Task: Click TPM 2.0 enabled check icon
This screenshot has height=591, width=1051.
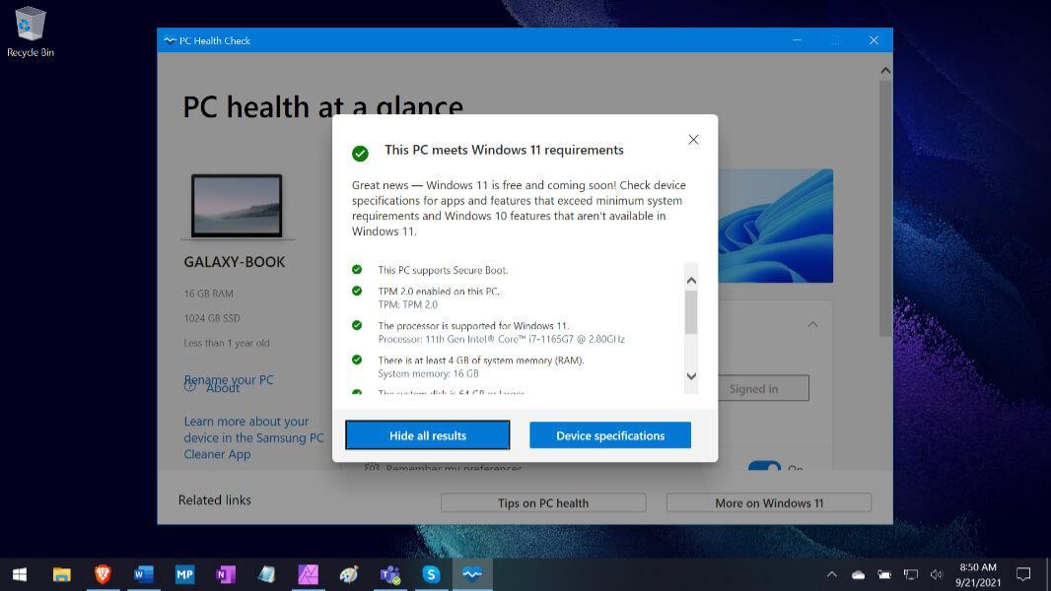Action: click(357, 291)
